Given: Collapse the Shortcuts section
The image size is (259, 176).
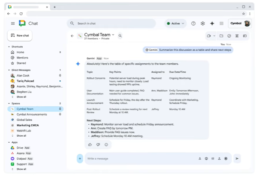Looking at the screenshot, I should point(9,47).
